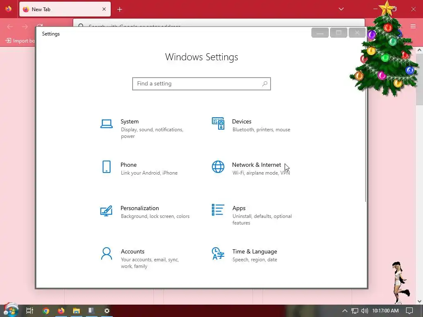Image resolution: width=423 pixels, height=317 pixels.
Task: Click the System heading text
Action: click(129, 122)
